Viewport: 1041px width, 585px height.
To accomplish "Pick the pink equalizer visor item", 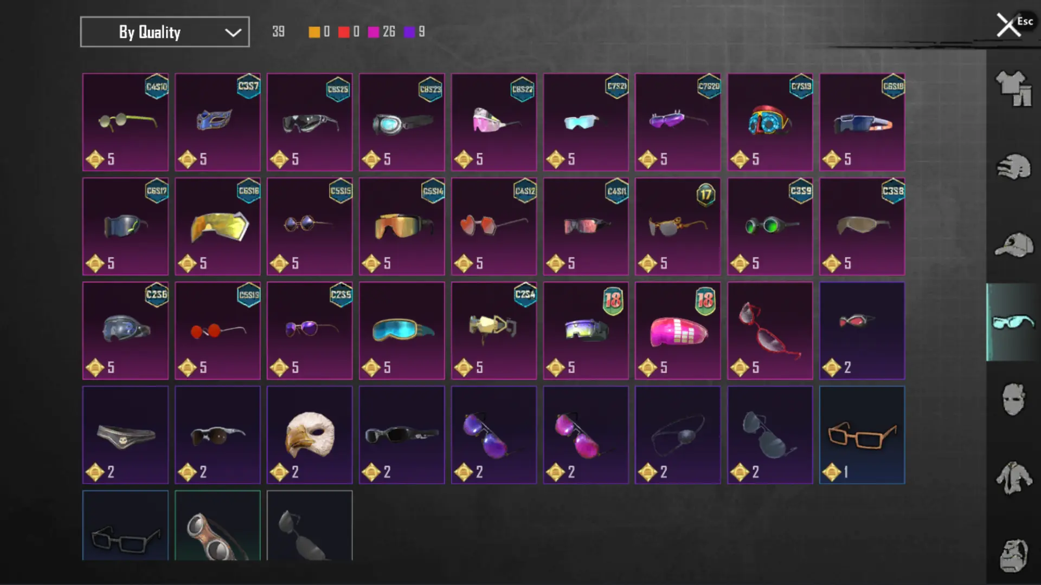I will point(678,330).
